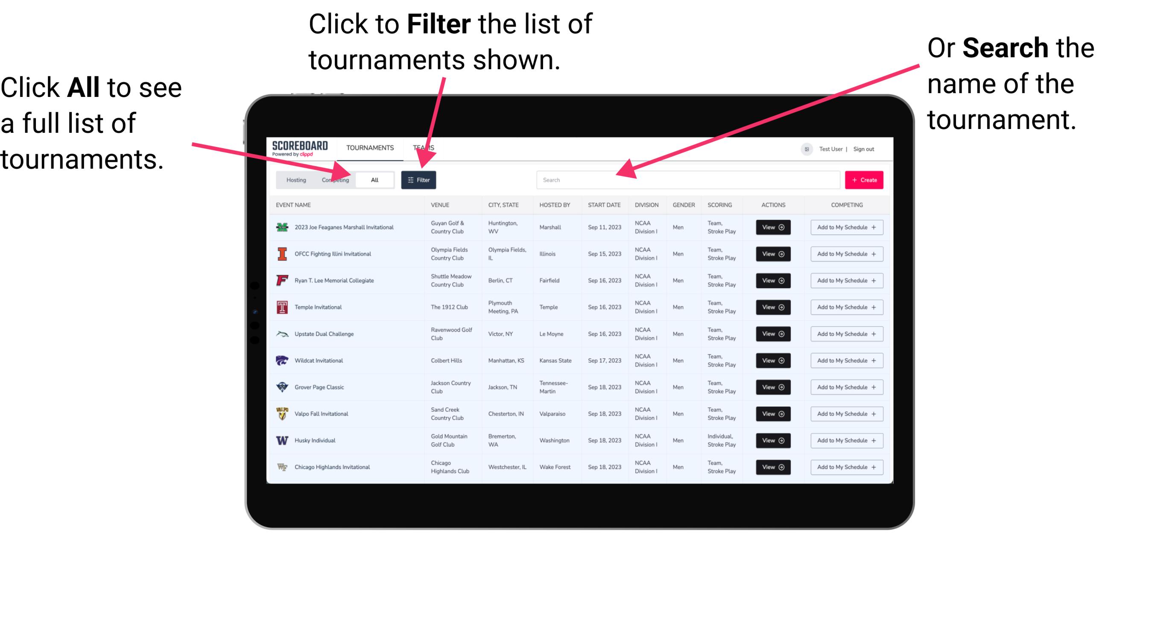Click the Illinois Fighting Illini team icon

click(x=281, y=254)
